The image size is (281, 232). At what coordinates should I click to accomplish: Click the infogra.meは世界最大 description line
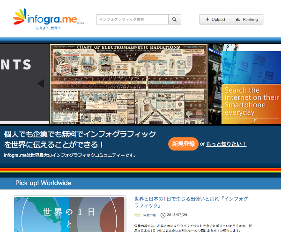point(69,155)
